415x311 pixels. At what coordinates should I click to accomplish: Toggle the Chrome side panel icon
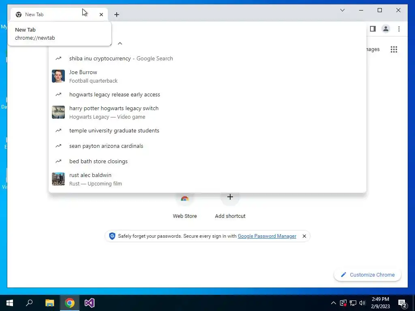point(373,29)
